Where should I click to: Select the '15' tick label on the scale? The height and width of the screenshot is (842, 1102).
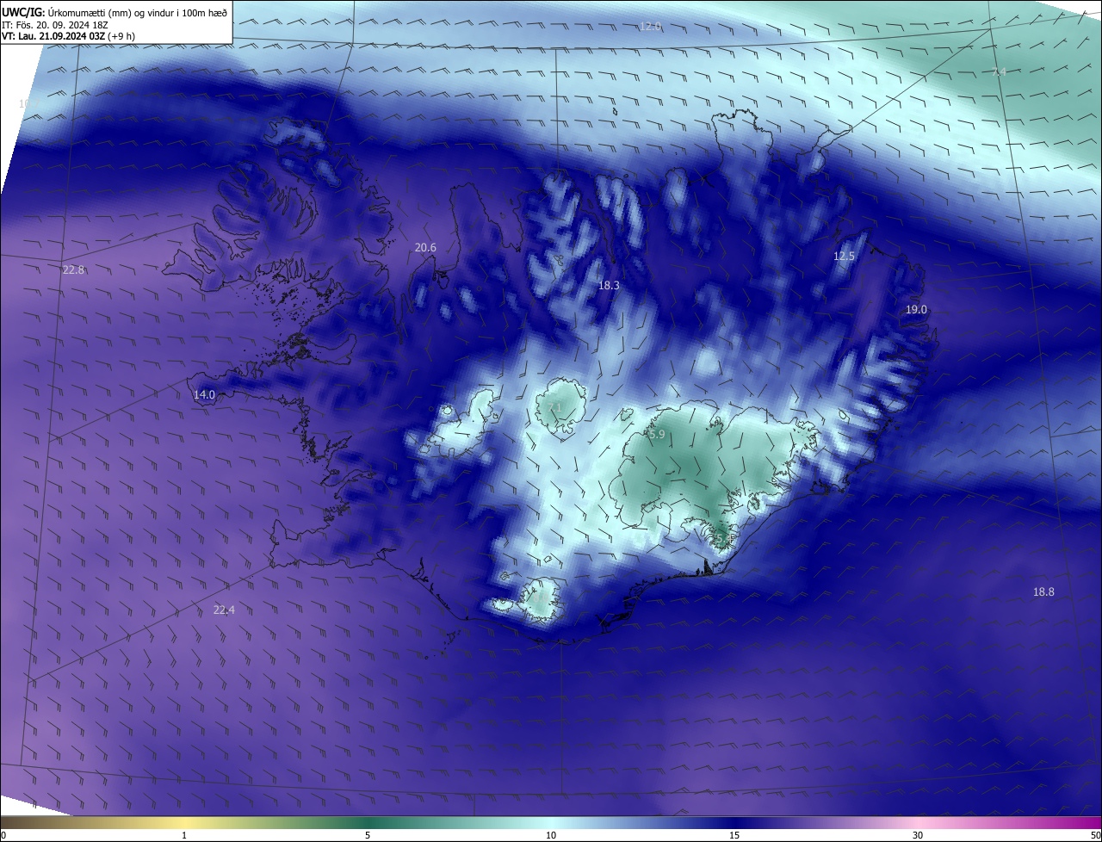[x=734, y=835]
